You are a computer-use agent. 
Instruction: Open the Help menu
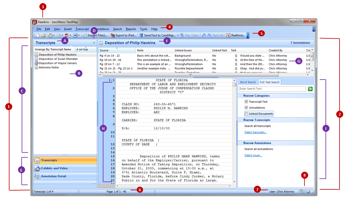154,29
